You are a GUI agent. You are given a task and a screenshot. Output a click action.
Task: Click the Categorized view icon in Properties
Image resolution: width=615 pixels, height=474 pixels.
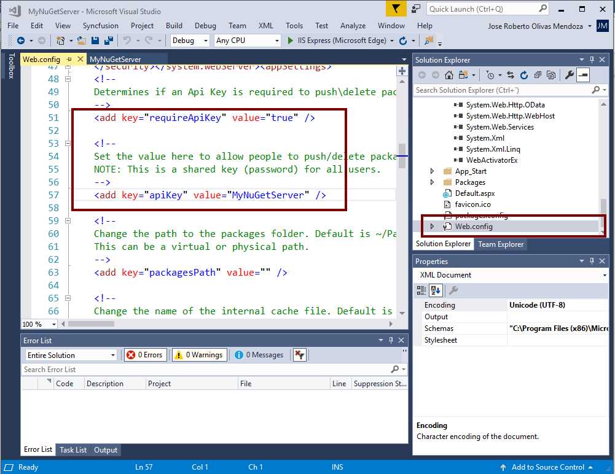point(421,290)
